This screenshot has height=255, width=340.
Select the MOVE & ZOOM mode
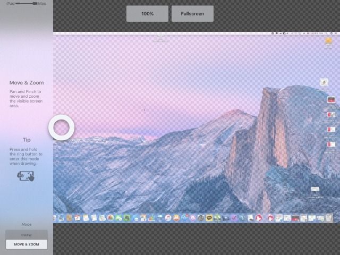[x=27, y=244]
